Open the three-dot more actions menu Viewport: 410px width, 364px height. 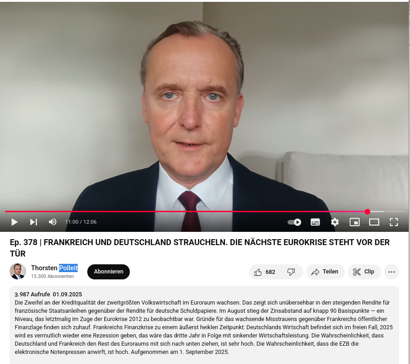coord(391,272)
